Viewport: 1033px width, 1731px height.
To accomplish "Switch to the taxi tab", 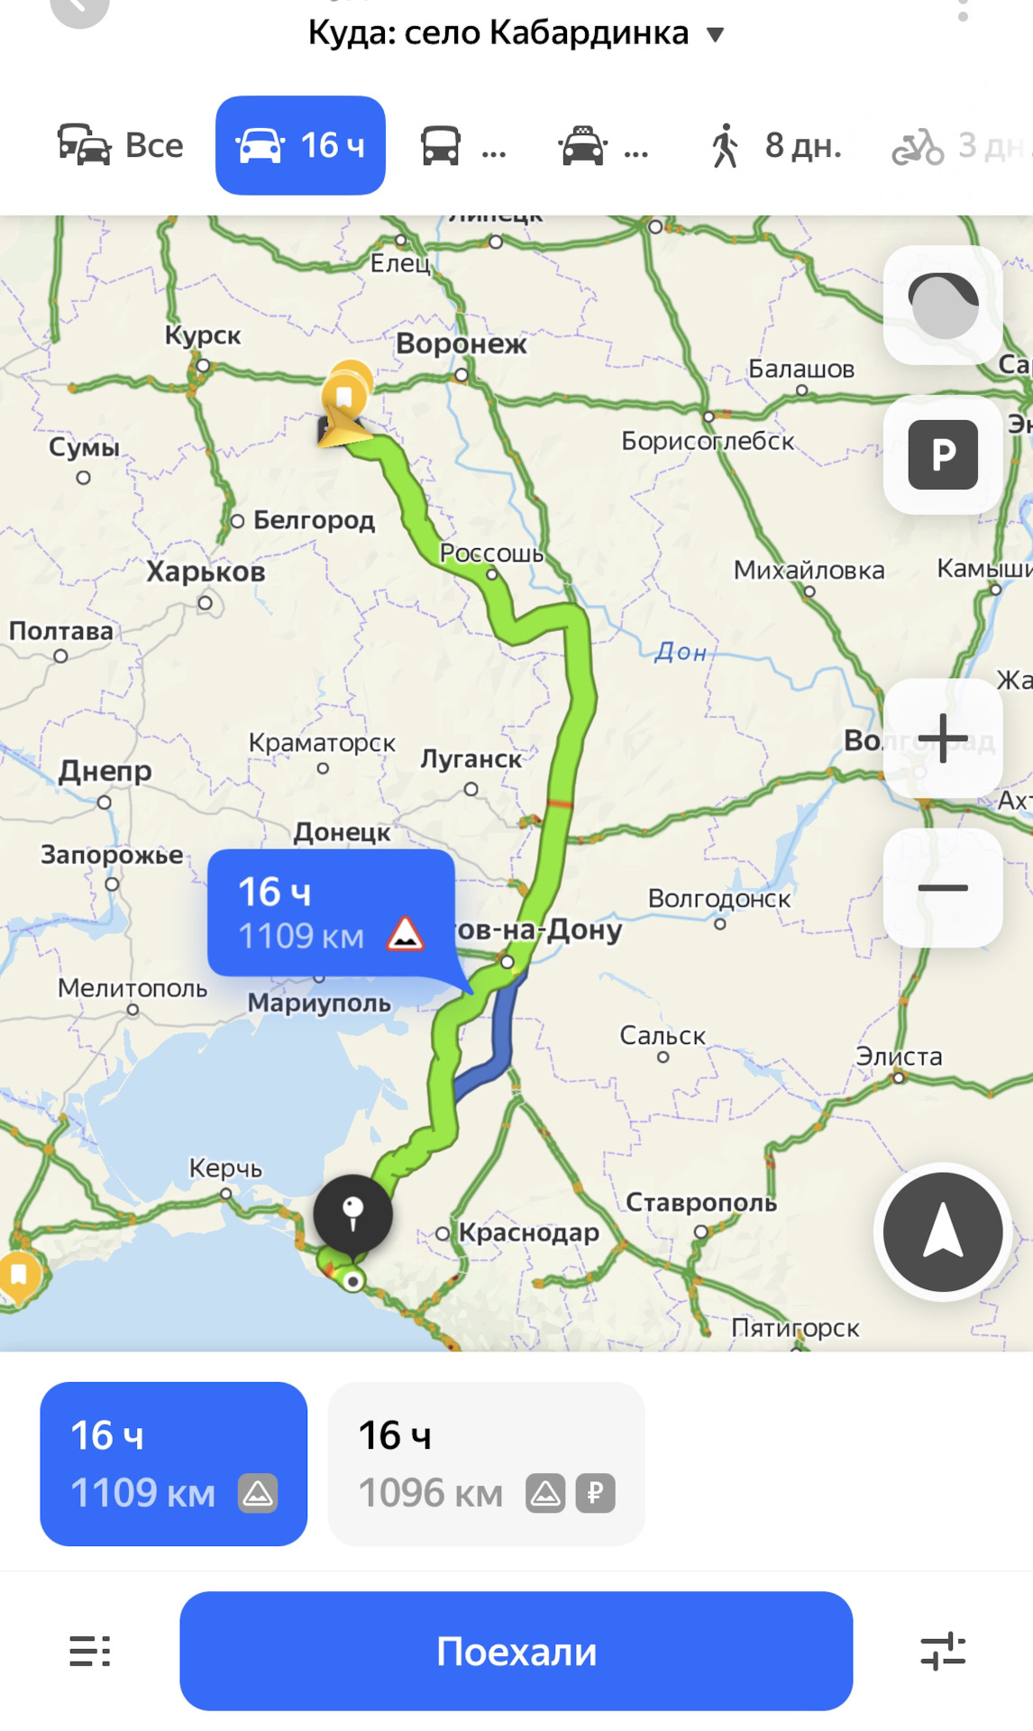I will tap(603, 145).
